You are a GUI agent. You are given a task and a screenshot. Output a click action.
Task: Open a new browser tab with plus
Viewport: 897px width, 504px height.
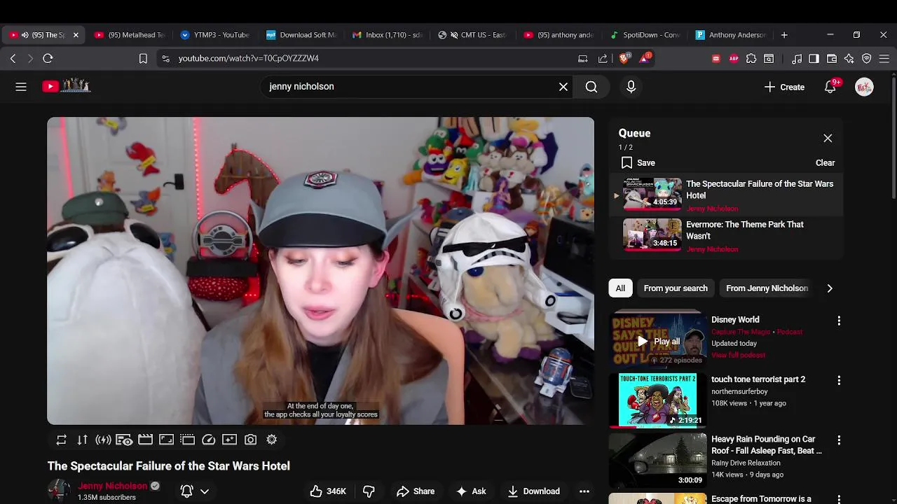784,35
